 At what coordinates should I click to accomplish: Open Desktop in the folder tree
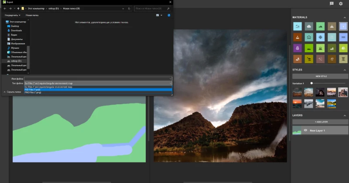pos(15,26)
